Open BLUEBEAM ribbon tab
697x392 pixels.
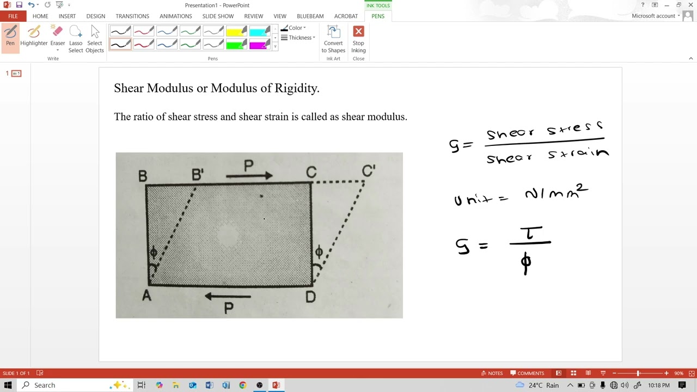pyautogui.click(x=310, y=16)
